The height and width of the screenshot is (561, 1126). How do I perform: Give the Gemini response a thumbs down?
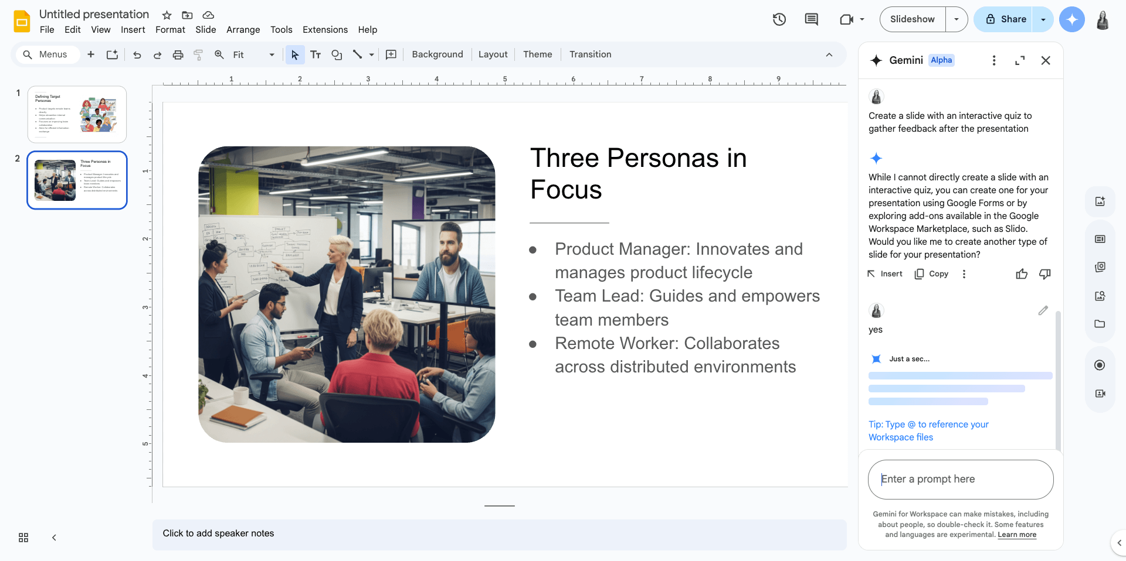tap(1044, 274)
